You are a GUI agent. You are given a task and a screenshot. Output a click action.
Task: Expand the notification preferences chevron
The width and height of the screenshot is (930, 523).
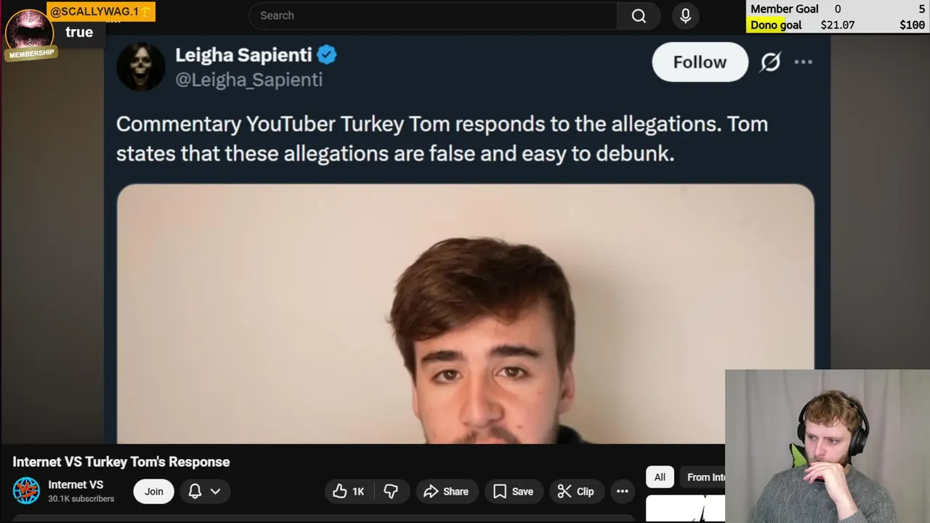point(216,492)
